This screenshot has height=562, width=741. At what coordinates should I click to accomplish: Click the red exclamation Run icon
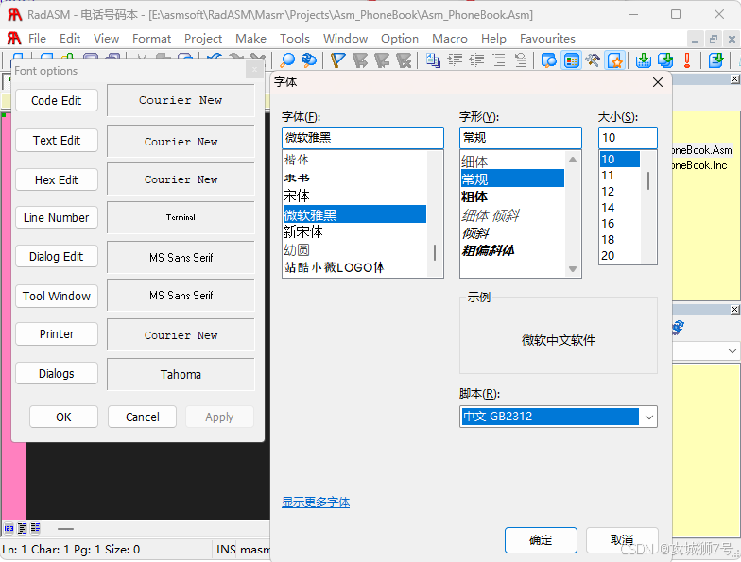click(687, 60)
